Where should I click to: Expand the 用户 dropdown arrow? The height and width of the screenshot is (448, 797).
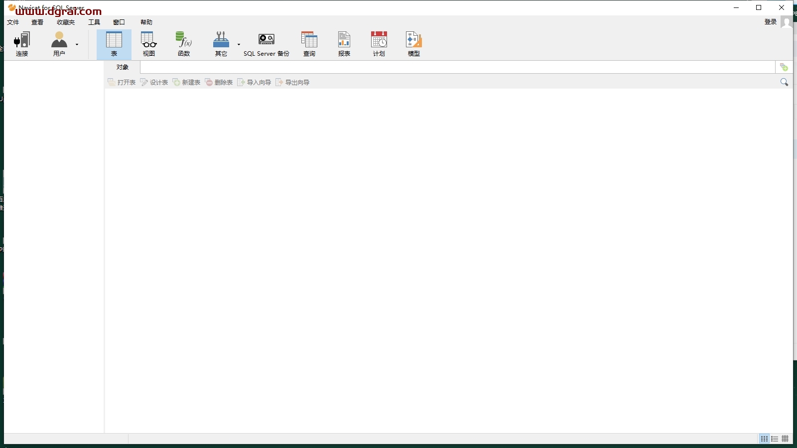pyautogui.click(x=77, y=44)
